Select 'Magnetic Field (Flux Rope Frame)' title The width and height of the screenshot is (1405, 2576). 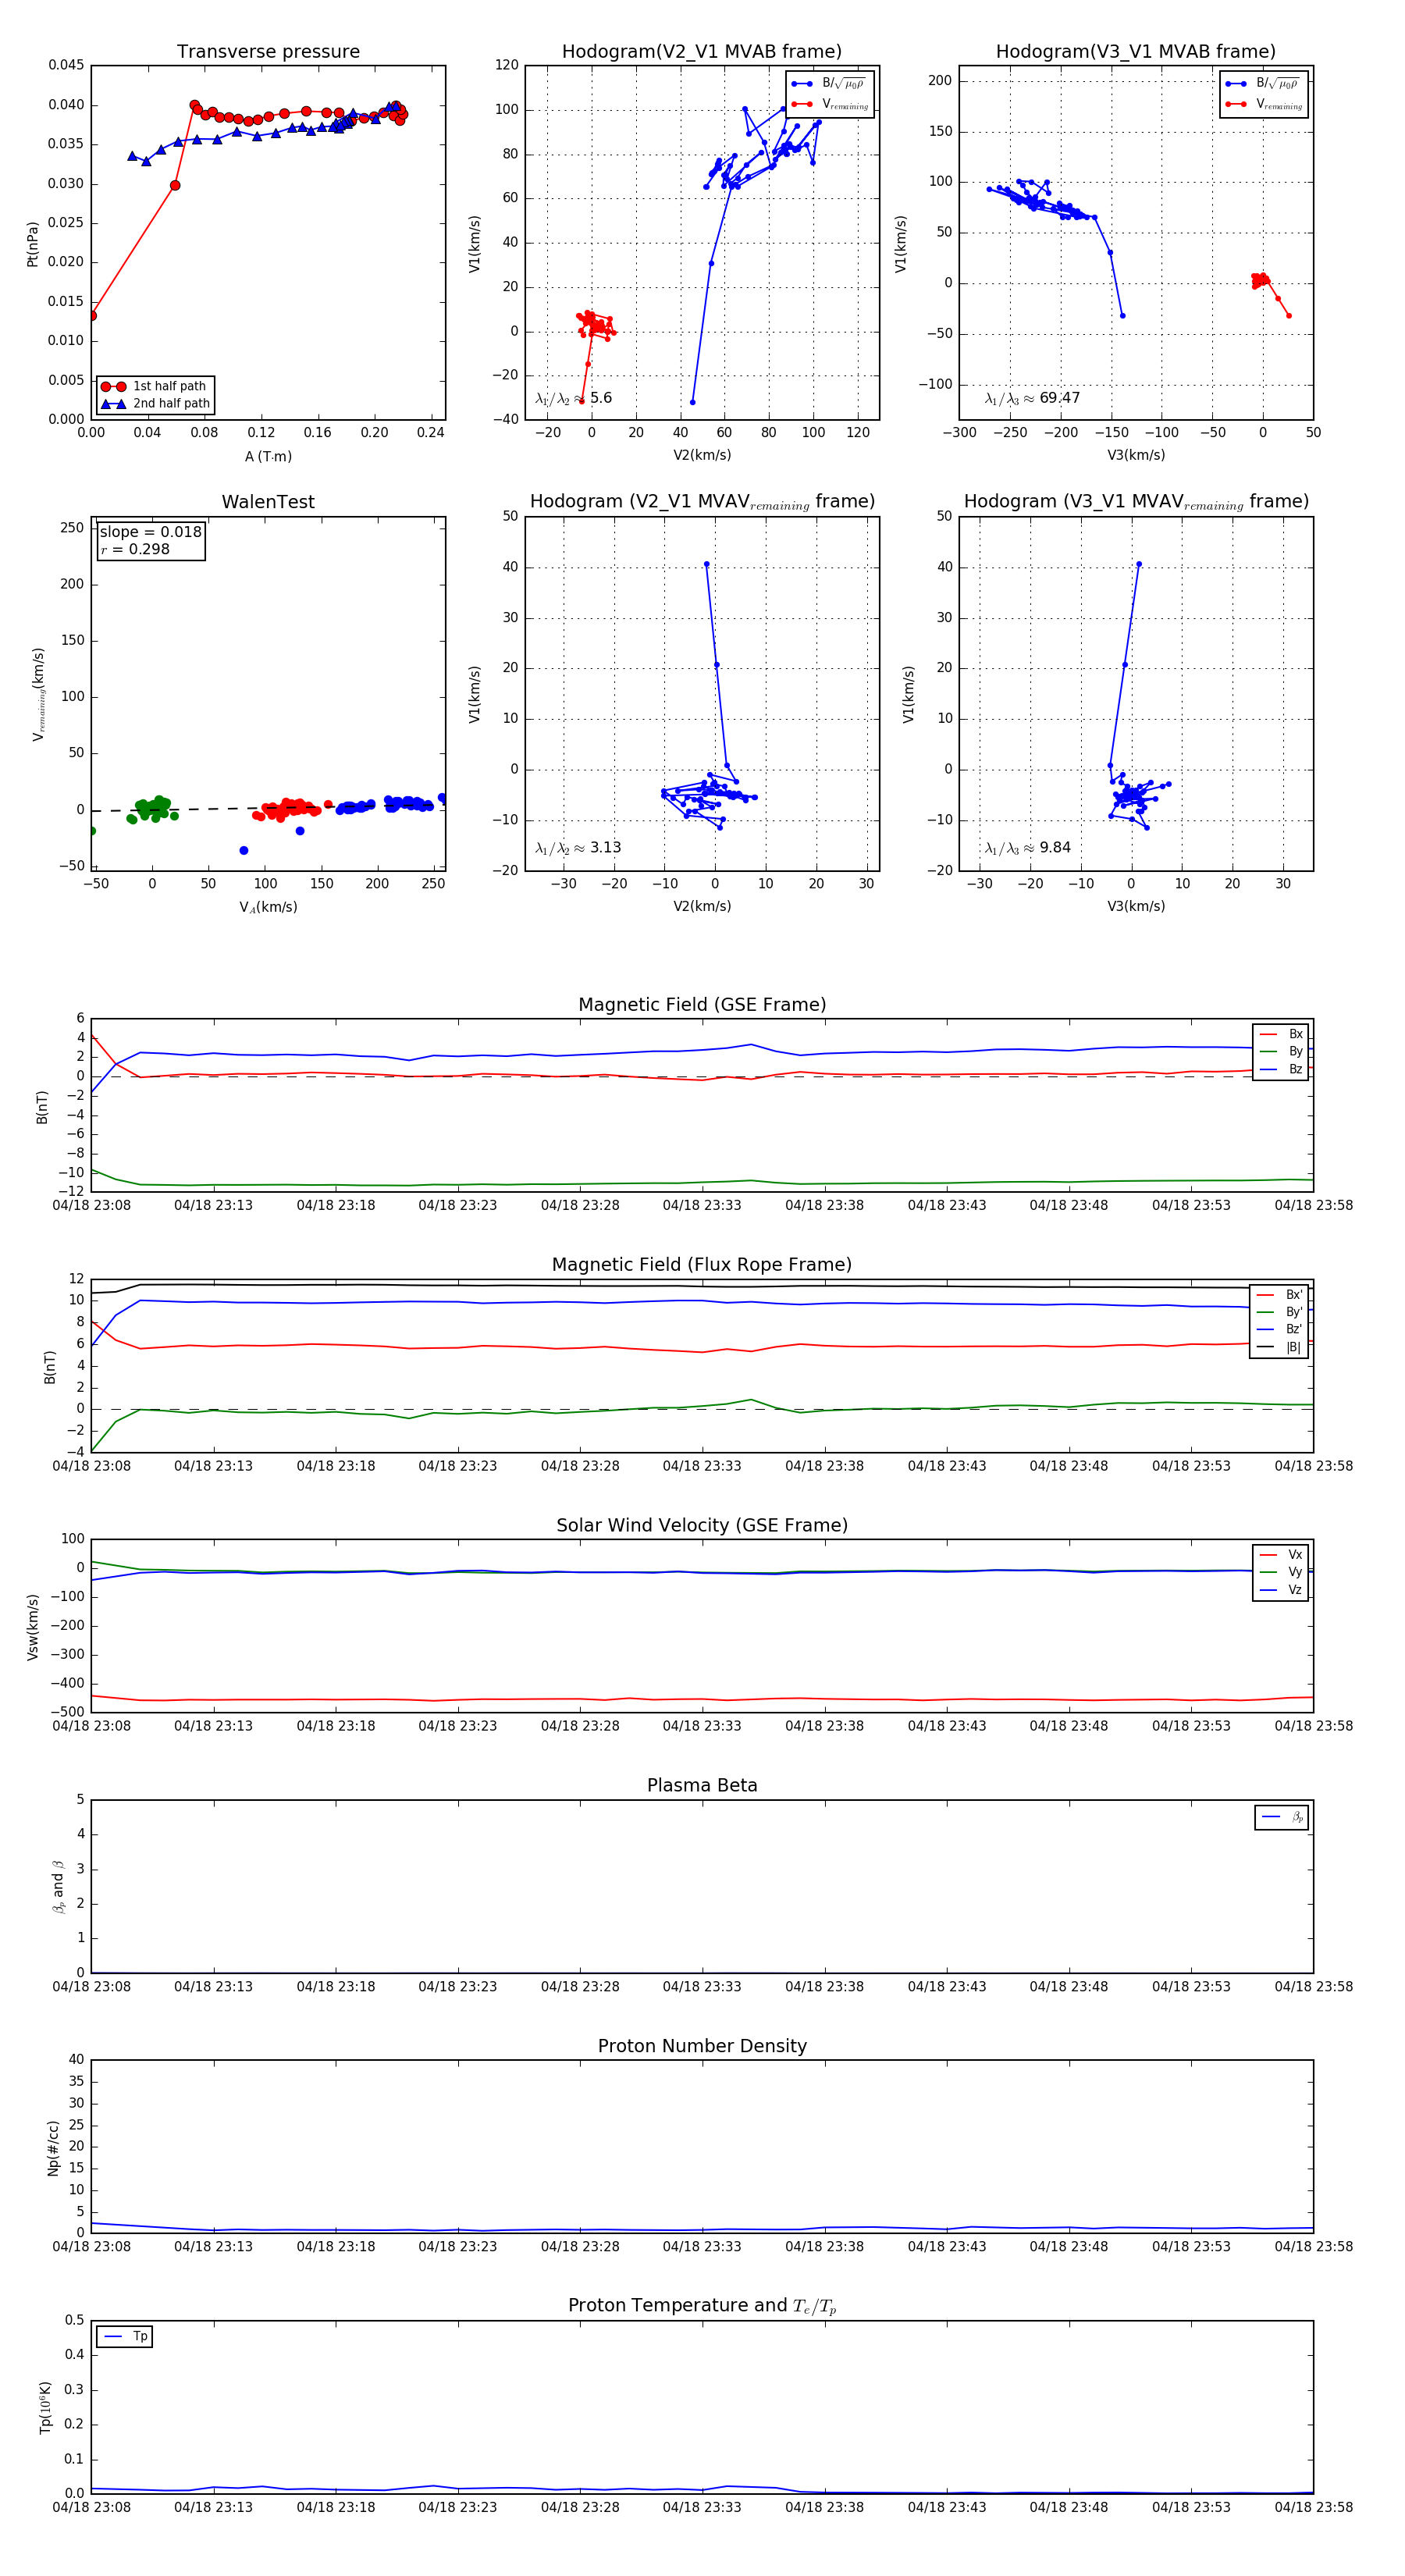pyautogui.click(x=702, y=1264)
